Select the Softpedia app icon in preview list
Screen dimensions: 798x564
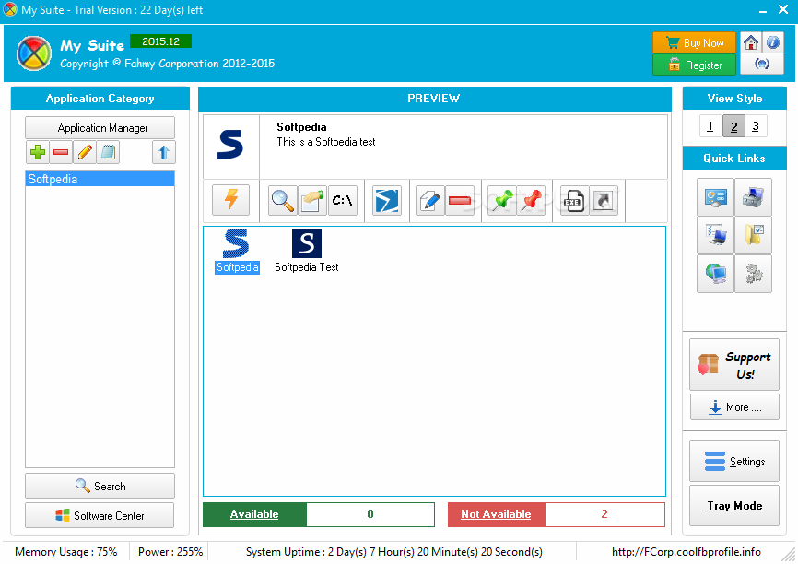click(237, 251)
